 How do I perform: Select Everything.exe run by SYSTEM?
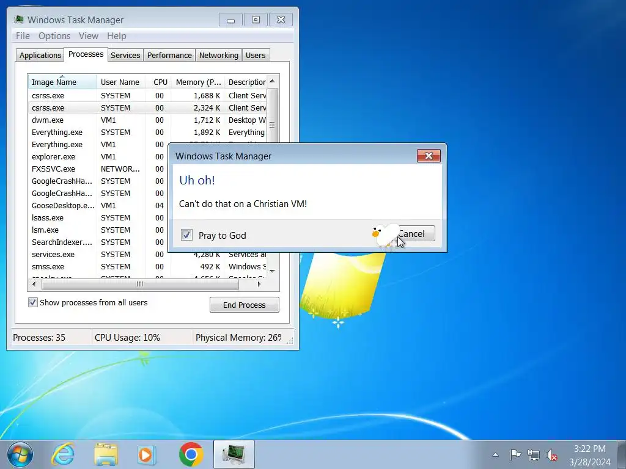[x=147, y=133]
